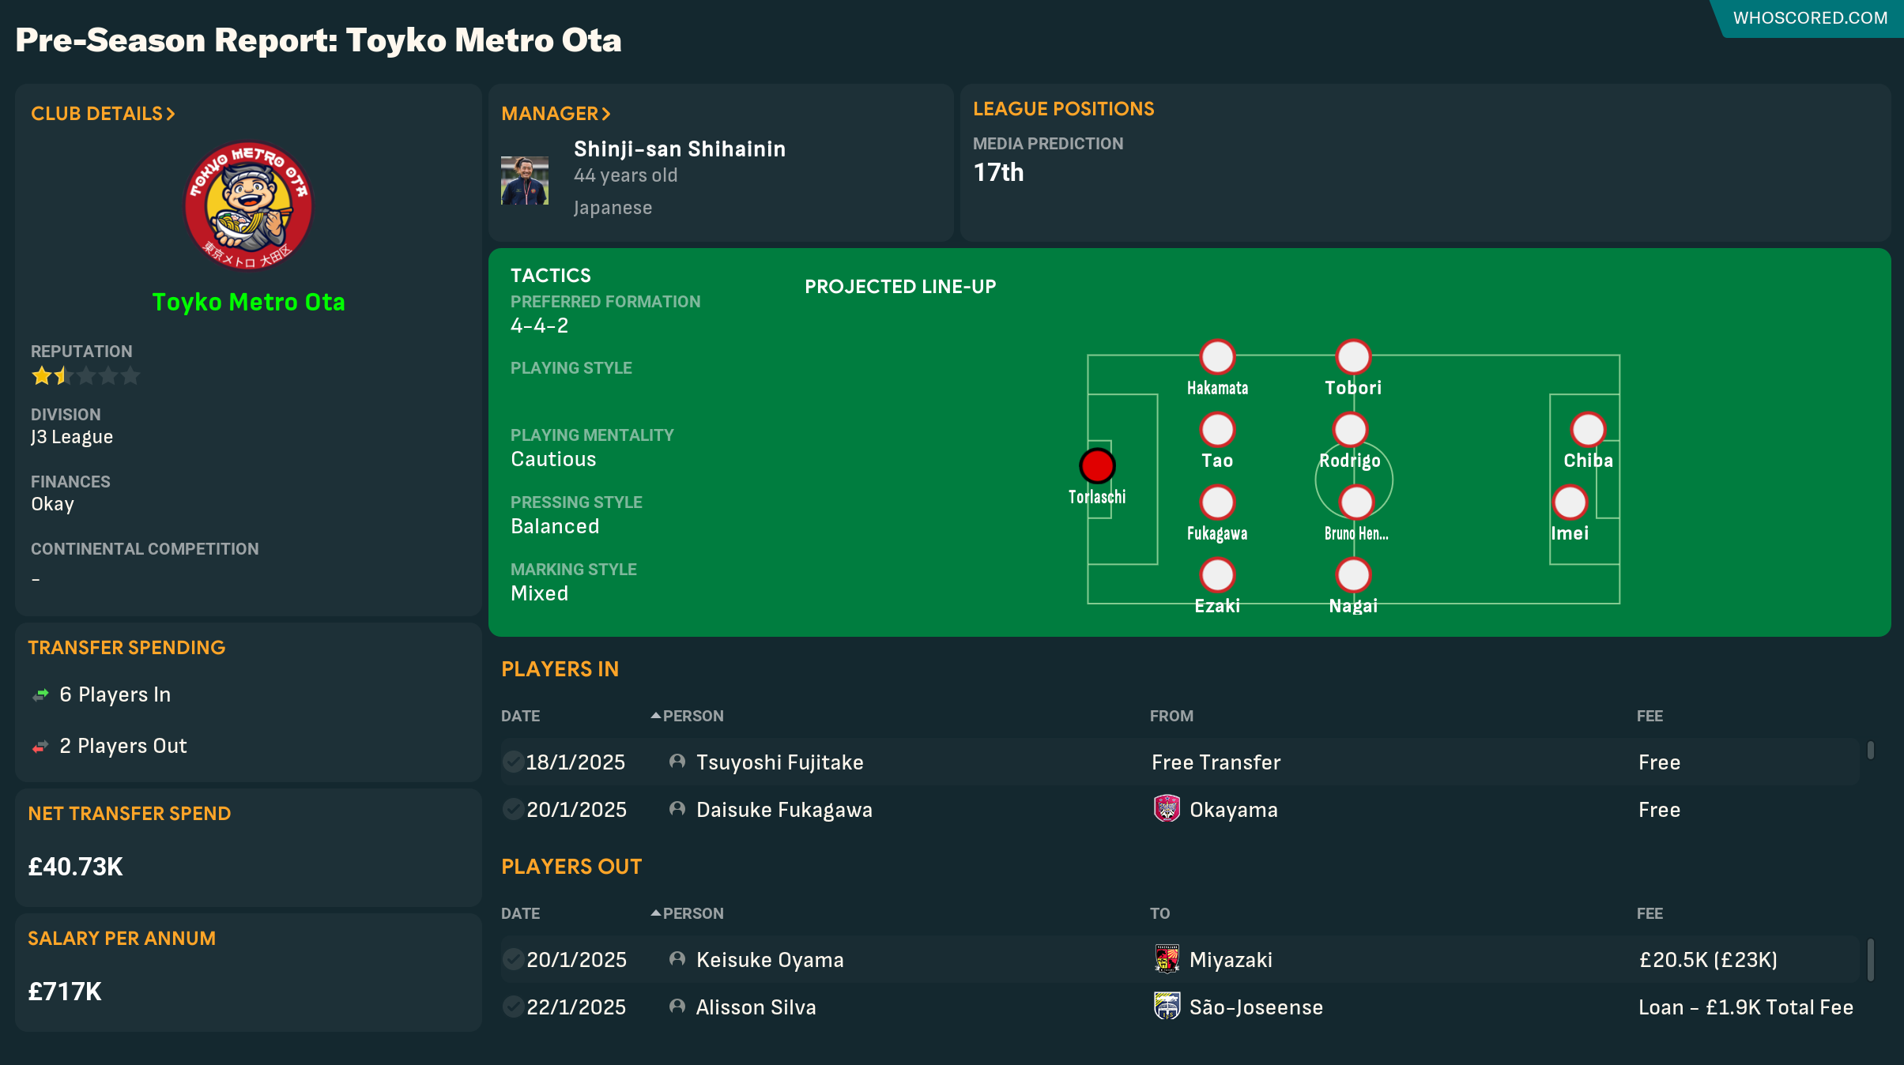Click the green Players In arrows icon
Image resolution: width=1904 pixels, height=1065 pixels.
40,694
